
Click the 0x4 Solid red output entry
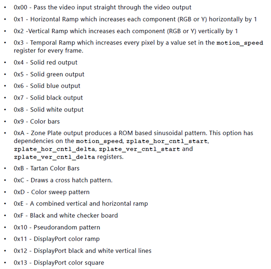[x=45, y=63]
